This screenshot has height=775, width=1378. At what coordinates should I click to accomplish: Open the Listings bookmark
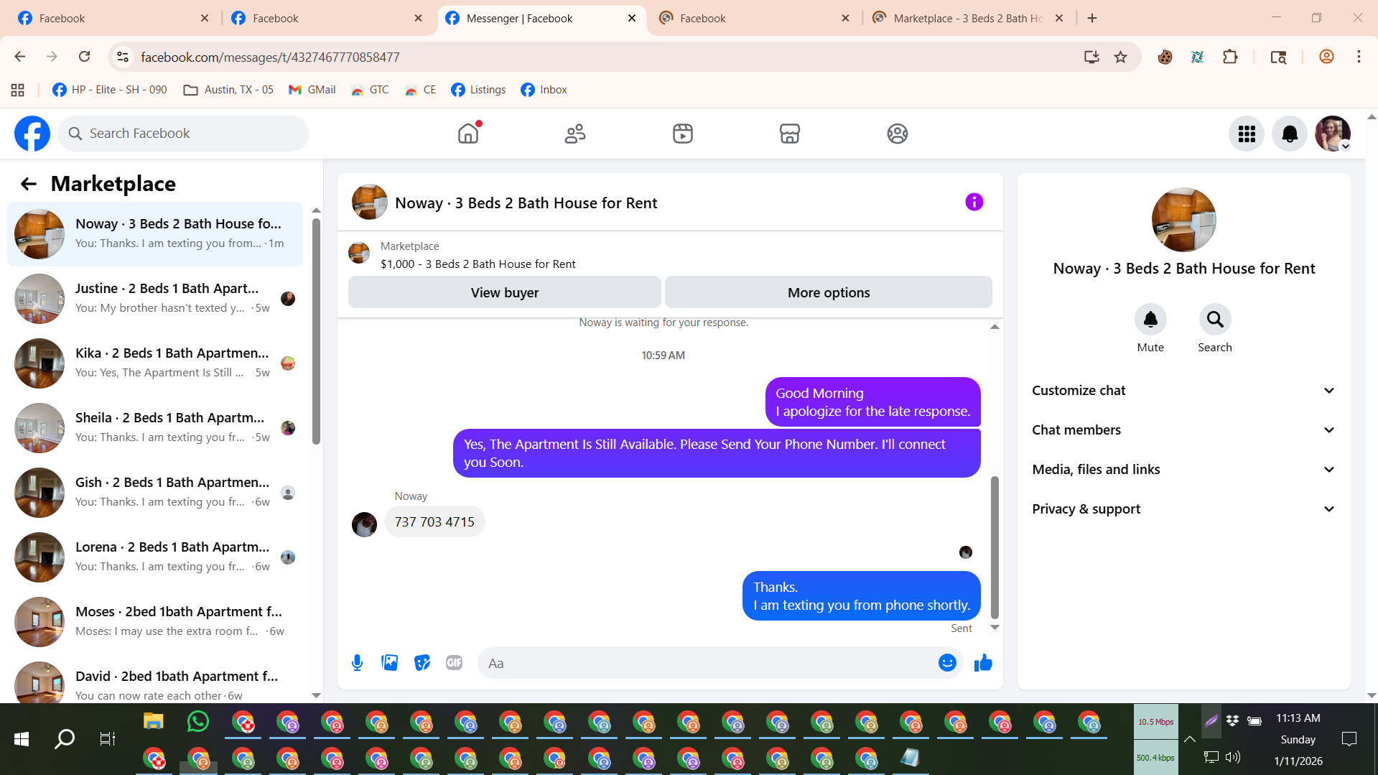478,90
